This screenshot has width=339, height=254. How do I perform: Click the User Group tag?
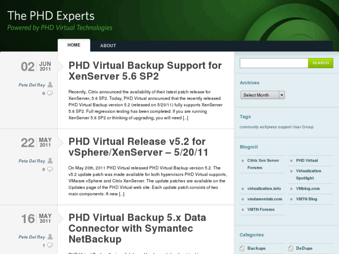(303, 127)
